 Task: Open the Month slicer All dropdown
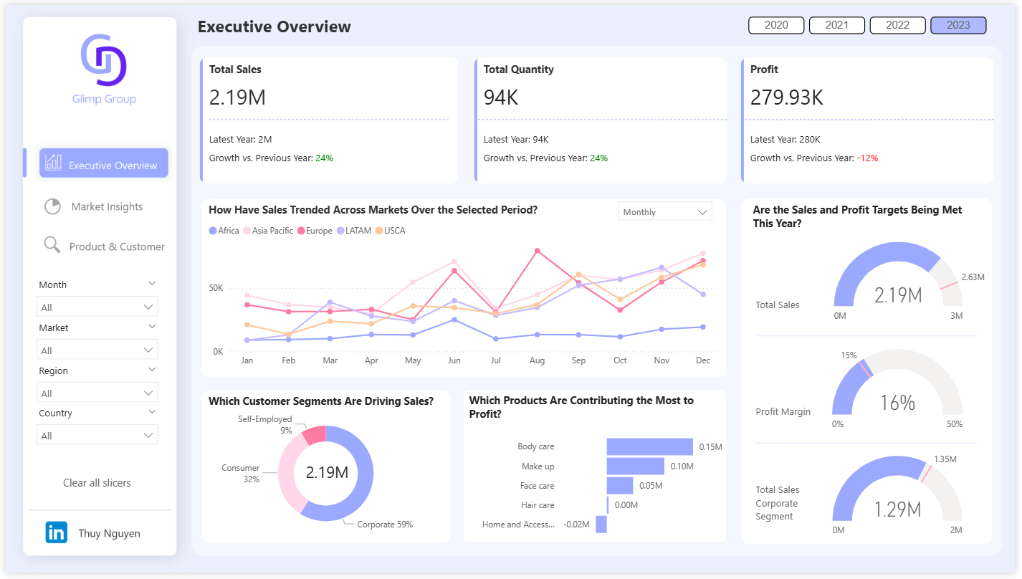(x=97, y=307)
